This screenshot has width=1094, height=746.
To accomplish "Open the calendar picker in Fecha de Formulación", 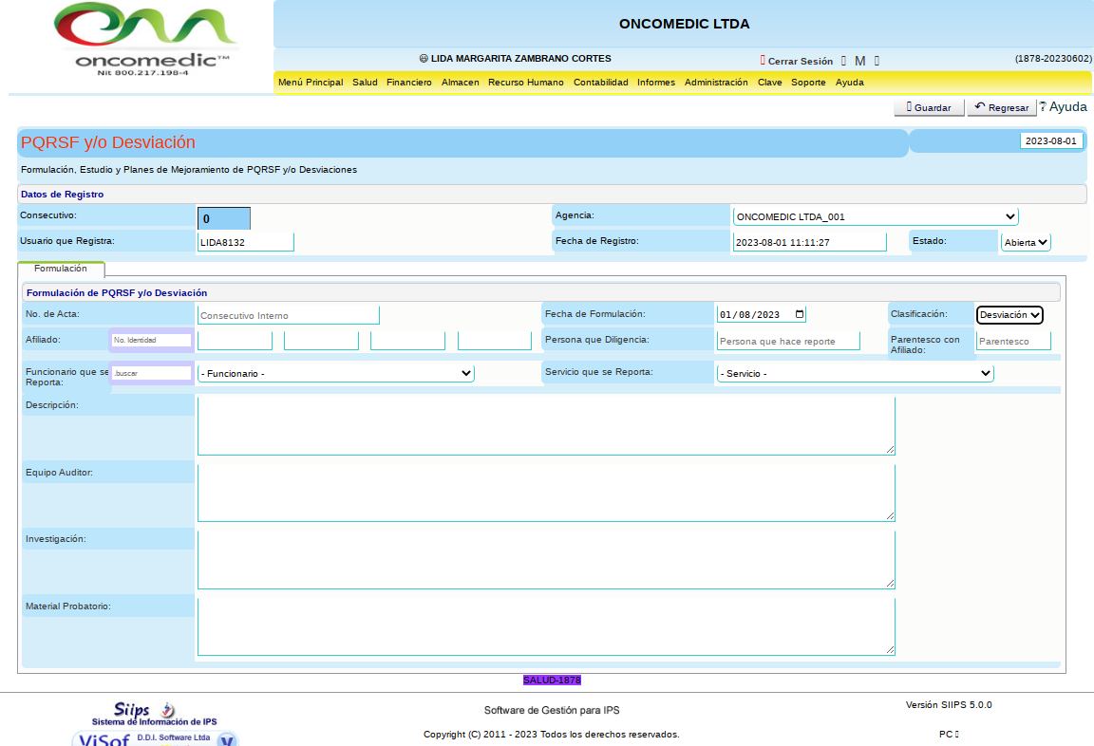I will point(799,315).
